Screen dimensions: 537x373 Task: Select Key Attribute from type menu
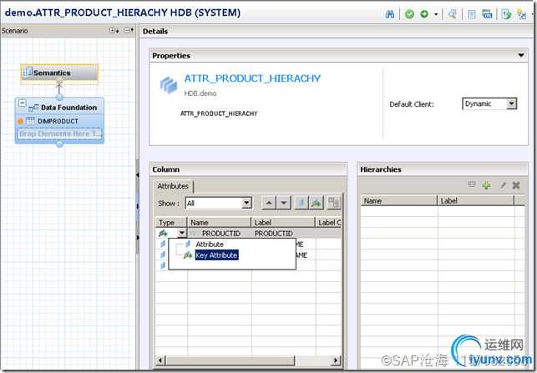(215, 255)
